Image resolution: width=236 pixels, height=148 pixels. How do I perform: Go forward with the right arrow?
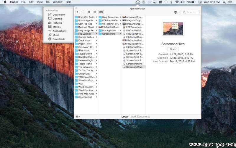[82, 12]
